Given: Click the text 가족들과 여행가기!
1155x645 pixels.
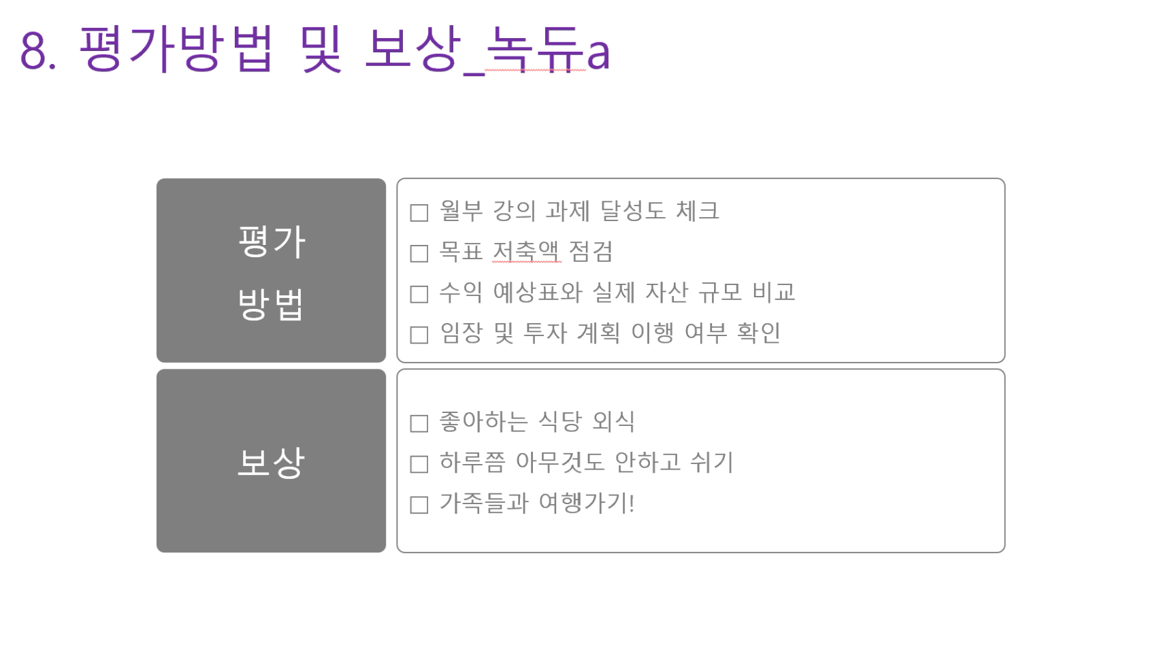Looking at the screenshot, I should pyautogui.click(x=536, y=503).
